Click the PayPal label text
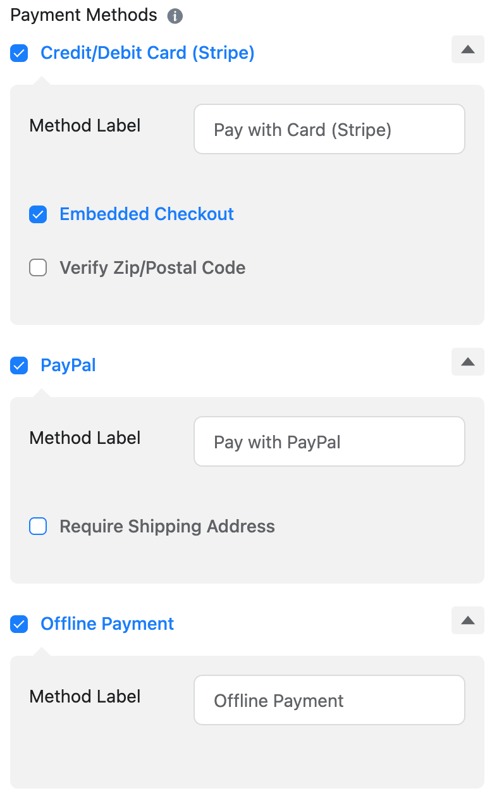Screen dimensions: 492x798 pyautogui.click(x=68, y=365)
